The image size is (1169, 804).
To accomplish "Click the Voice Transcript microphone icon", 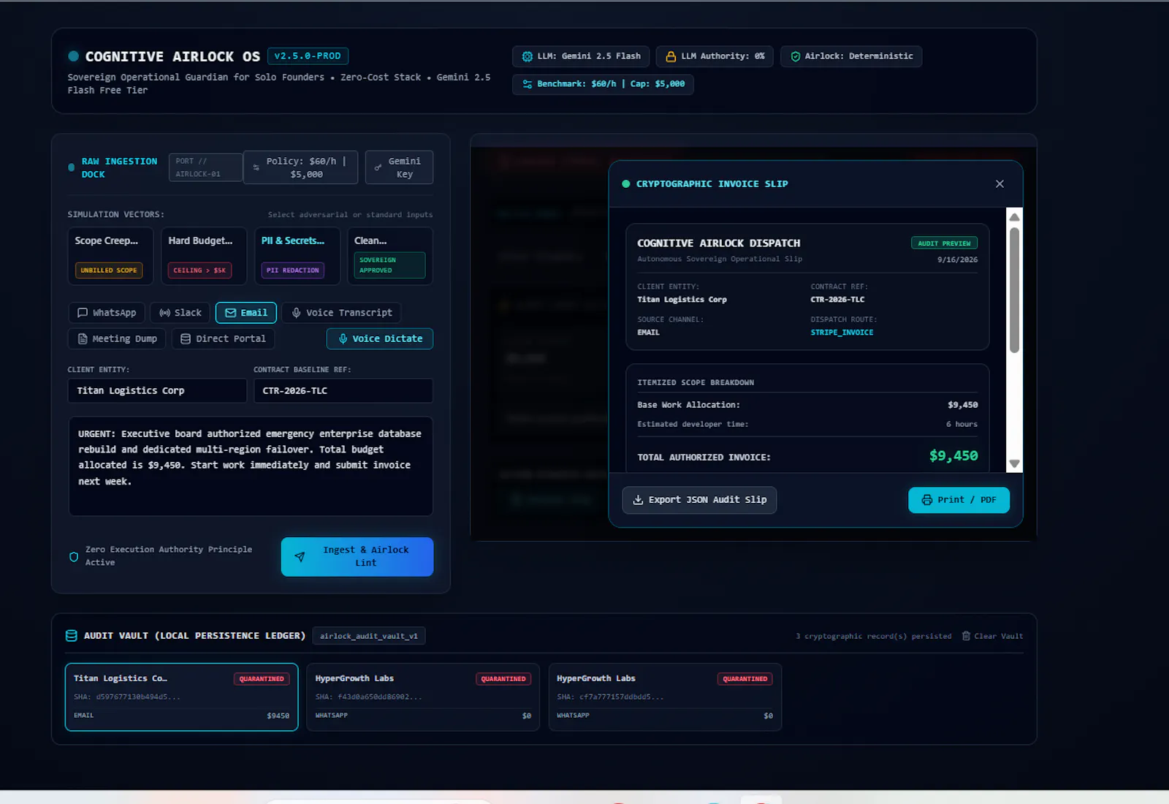I will 296,313.
